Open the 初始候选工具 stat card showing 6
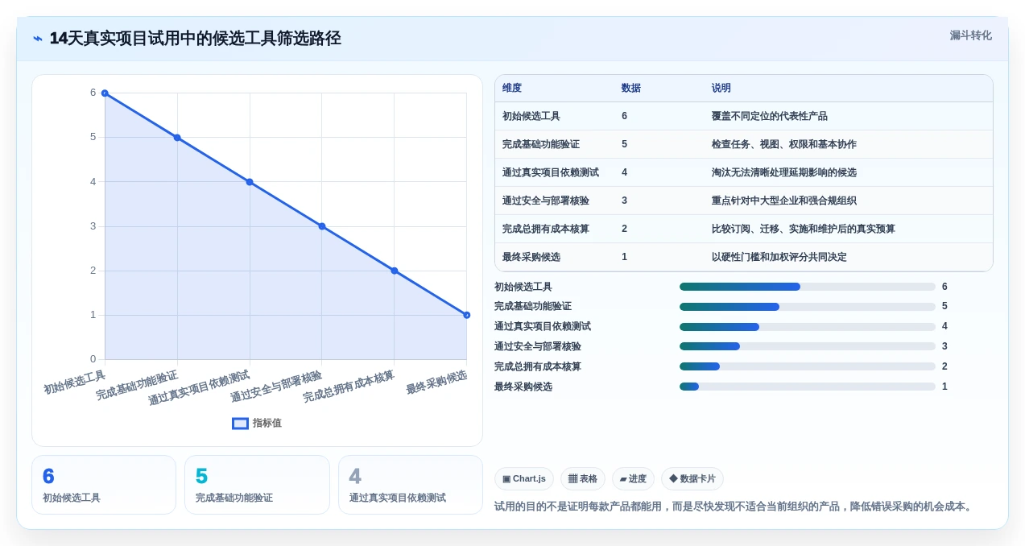The width and height of the screenshot is (1025, 546). pos(104,485)
